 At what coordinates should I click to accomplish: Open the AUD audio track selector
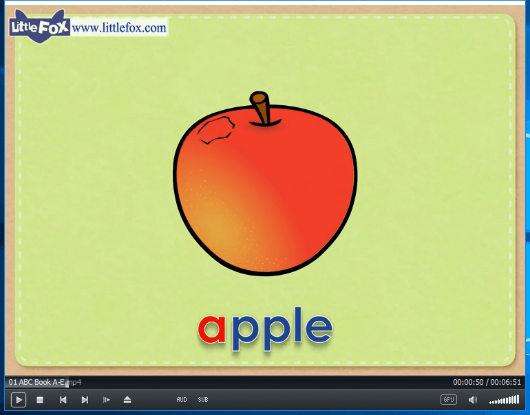182,400
